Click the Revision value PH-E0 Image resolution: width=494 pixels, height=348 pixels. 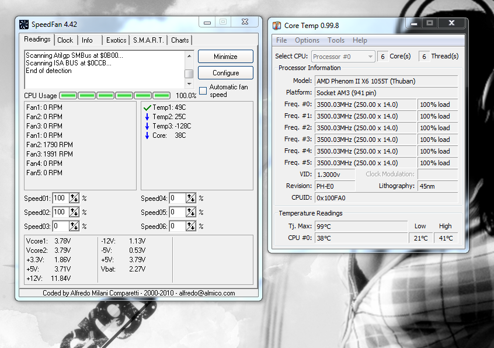coord(335,186)
